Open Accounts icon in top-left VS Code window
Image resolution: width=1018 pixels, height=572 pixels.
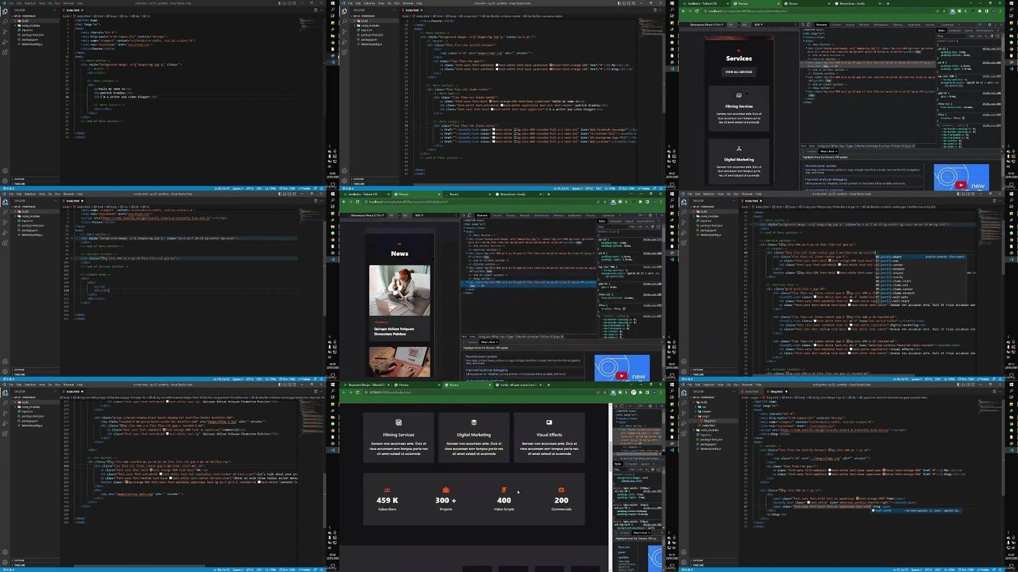5,171
